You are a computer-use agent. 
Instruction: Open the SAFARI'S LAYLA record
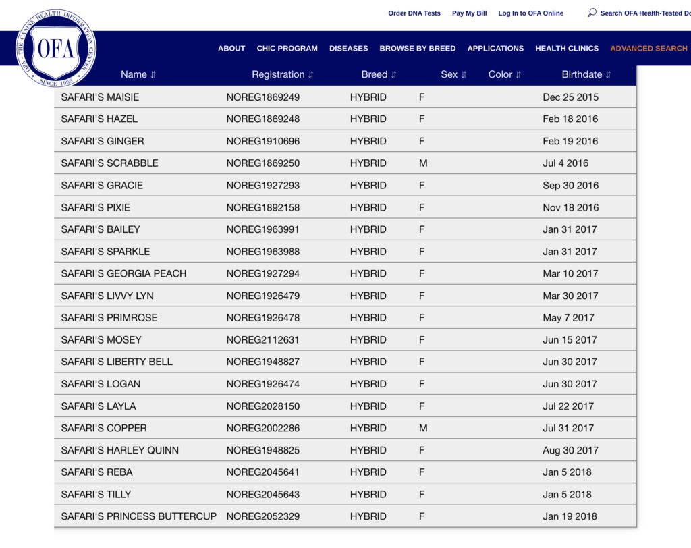click(99, 406)
